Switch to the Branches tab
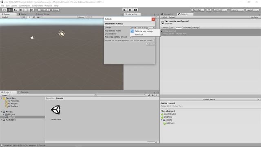The image size is (261, 147). click(187, 28)
